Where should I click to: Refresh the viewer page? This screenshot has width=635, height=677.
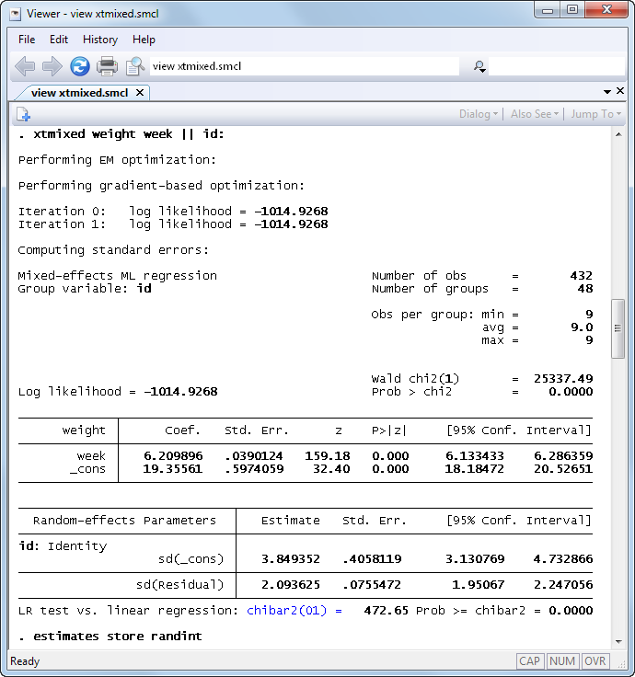[80, 66]
